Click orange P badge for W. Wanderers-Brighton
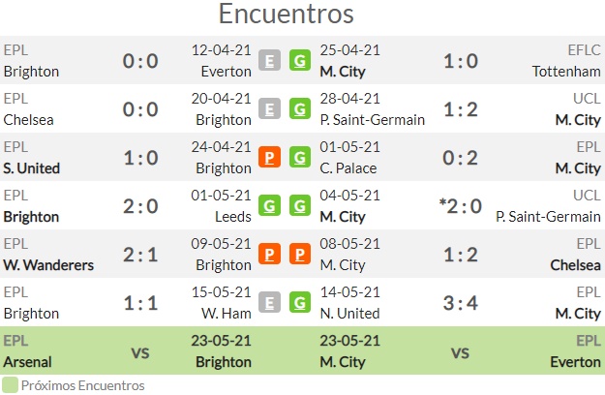 [269, 255]
